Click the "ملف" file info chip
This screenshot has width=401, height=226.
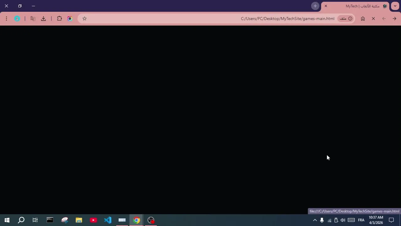pyautogui.click(x=346, y=19)
